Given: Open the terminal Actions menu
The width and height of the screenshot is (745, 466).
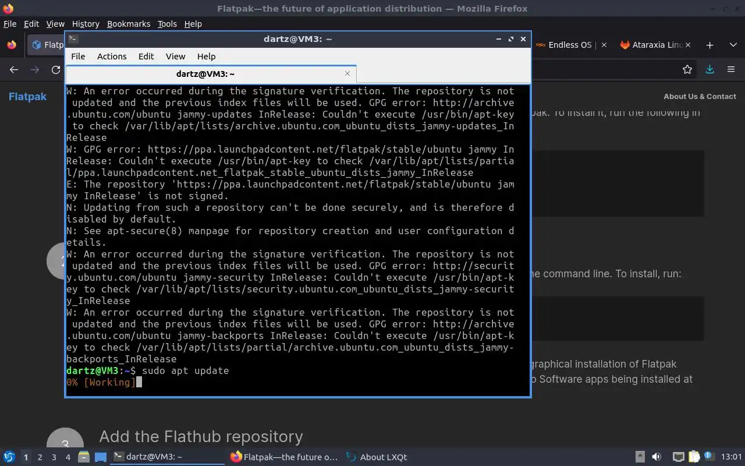Looking at the screenshot, I should 112,57.
